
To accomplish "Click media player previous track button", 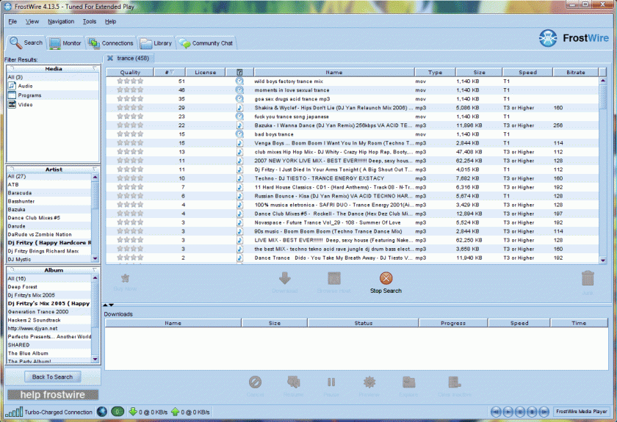I will [496, 412].
